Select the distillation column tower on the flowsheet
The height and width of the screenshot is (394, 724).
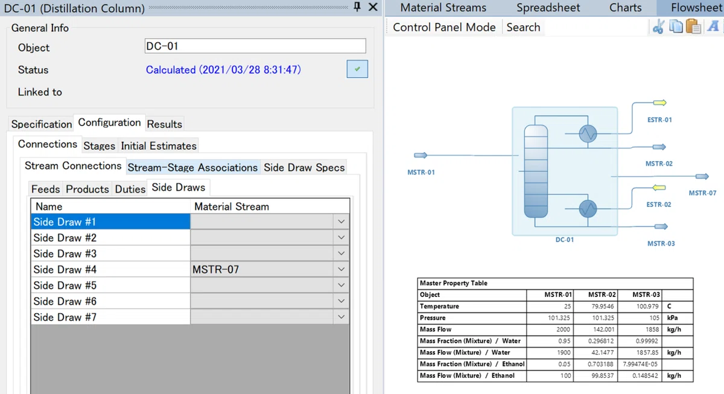[x=535, y=170]
